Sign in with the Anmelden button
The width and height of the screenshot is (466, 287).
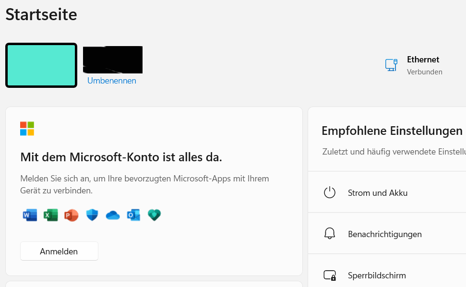click(59, 251)
